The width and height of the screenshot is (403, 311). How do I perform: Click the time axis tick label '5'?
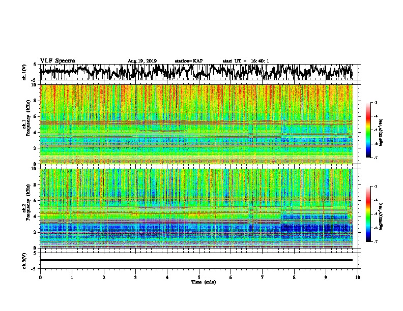click(199, 277)
